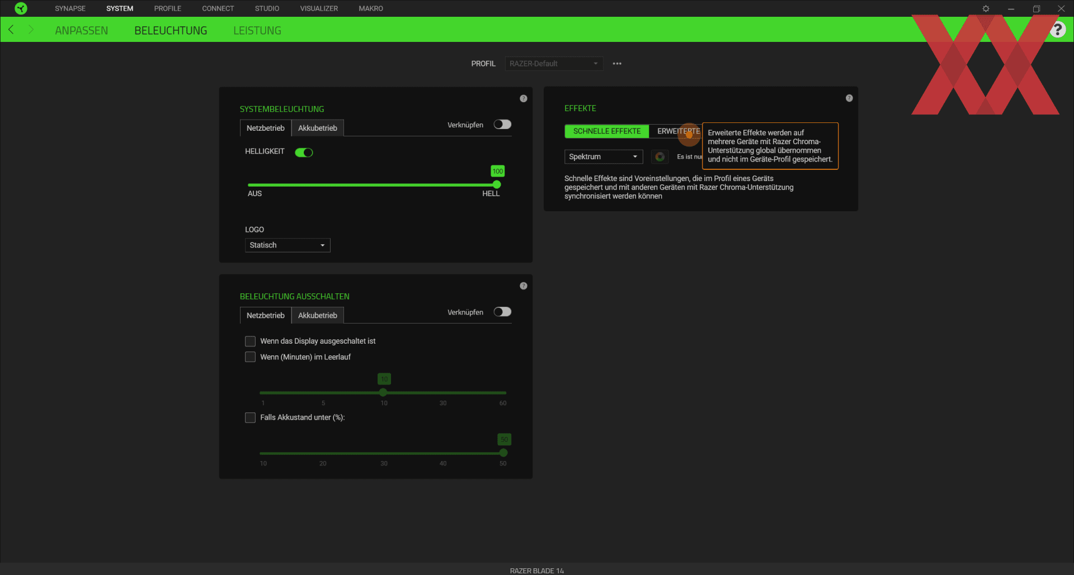The width and height of the screenshot is (1074, 575).
Task: Check 'Wenn das Display ausgeschaltet ist'
Action: [x=250, y=341]
